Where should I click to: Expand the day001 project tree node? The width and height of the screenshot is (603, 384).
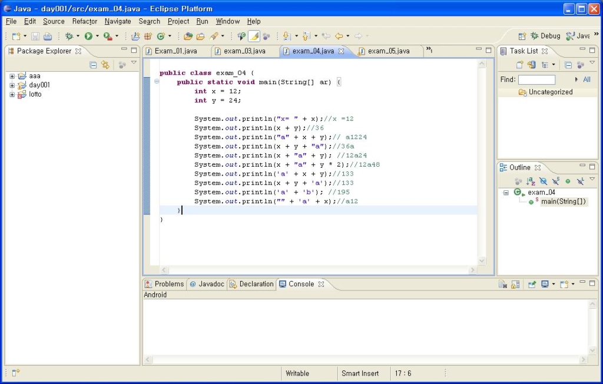pyautogui.click(x=12, y=85)
